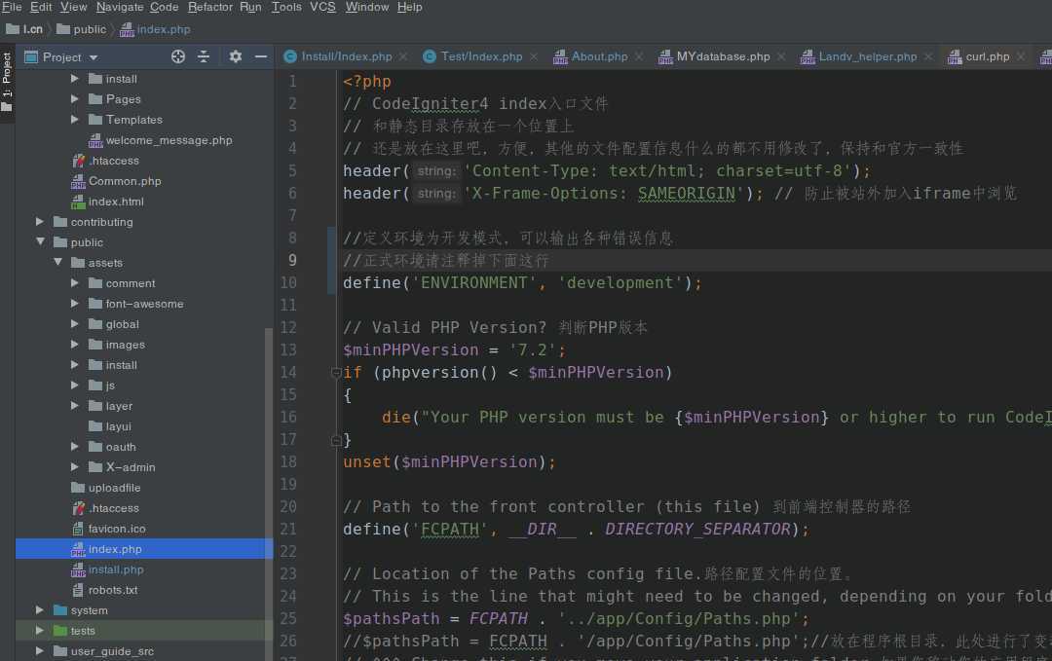This screenshot has width=1052, height=661.
Task: Open the View menu
Action: (x=74, y=7)
